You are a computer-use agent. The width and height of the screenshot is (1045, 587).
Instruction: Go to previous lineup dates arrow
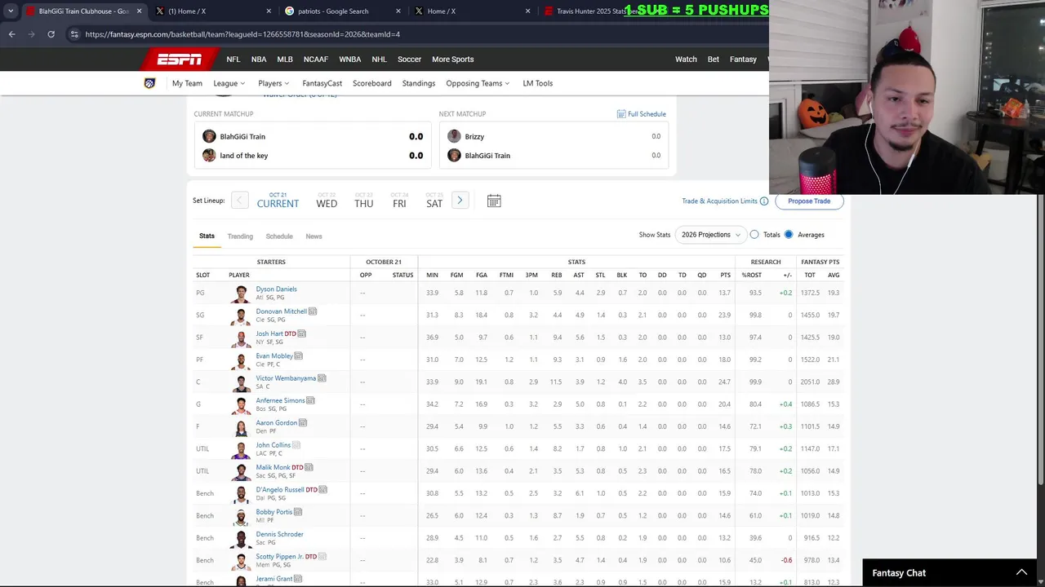tap(239, 201)
